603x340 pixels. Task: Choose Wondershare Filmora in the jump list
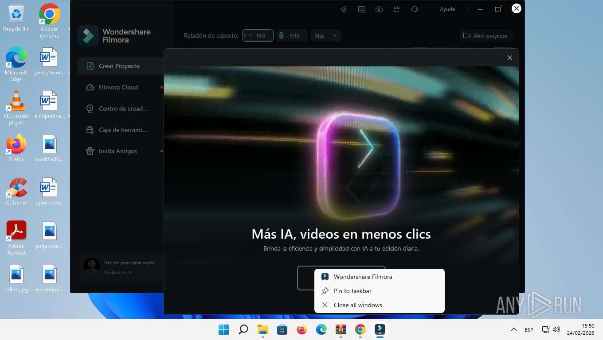click(379, 277)
